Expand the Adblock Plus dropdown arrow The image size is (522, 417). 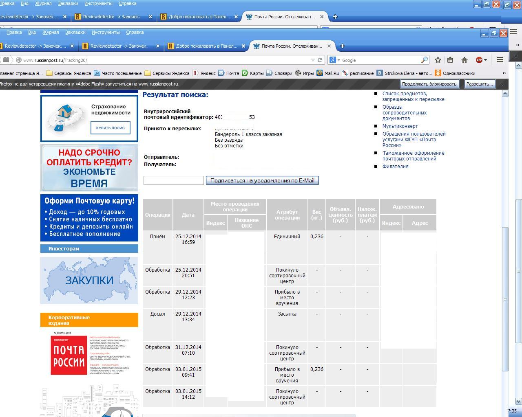tap(485, 60)
